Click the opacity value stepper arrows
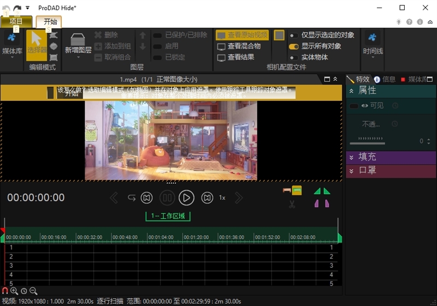 429,141
